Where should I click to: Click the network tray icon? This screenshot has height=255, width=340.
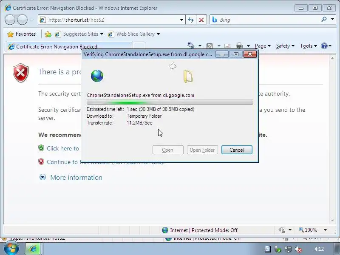(x=288, y=249)
